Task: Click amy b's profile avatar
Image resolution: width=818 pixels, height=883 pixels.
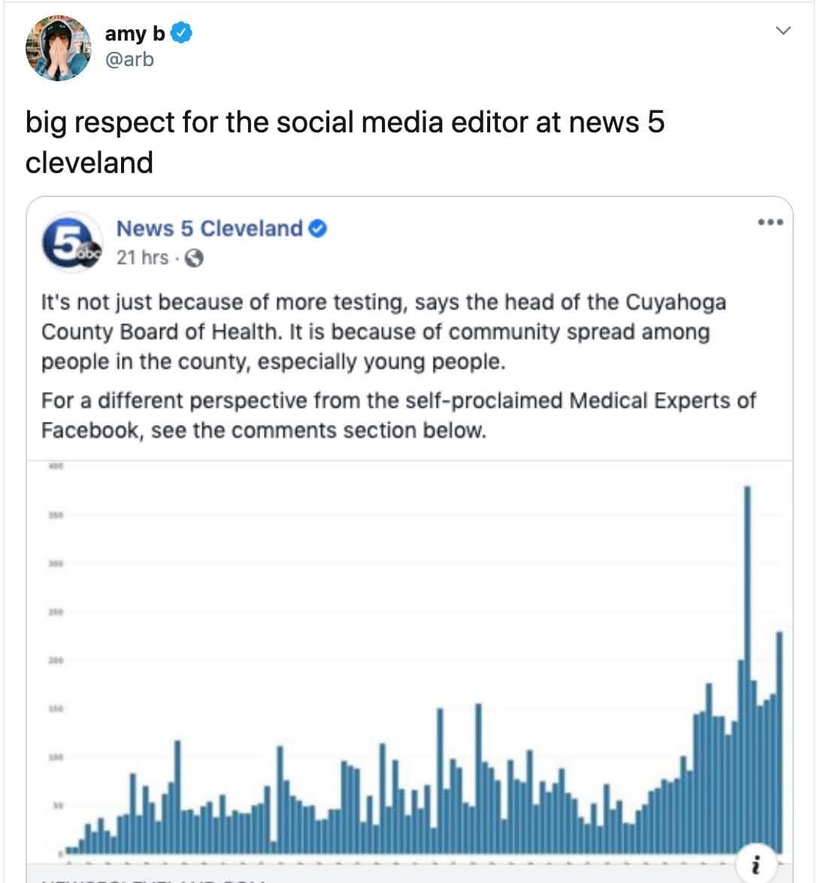Action: [58, 48]
